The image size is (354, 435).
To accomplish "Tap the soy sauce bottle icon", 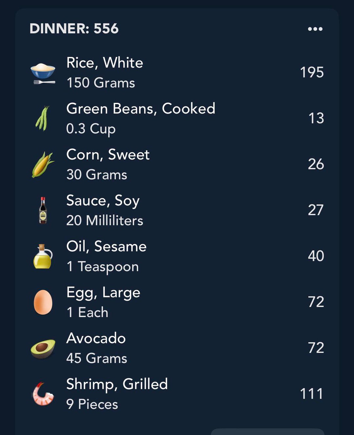I will pos(43,210).
